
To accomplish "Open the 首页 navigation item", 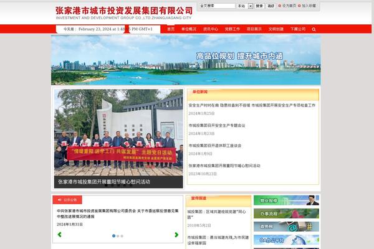I will pyautogui.click(x=171, y=29).
